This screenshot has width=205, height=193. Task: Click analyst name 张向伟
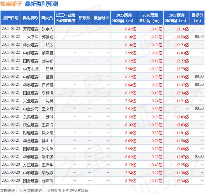[x=47, y=149]
